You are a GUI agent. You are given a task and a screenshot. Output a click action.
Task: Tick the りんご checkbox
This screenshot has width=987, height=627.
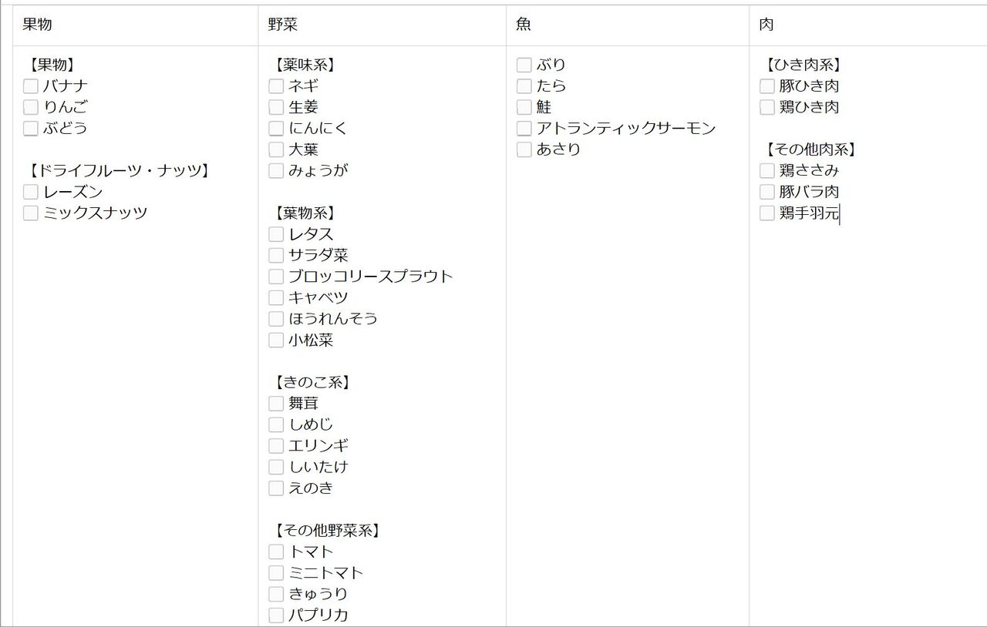point(31,107)
